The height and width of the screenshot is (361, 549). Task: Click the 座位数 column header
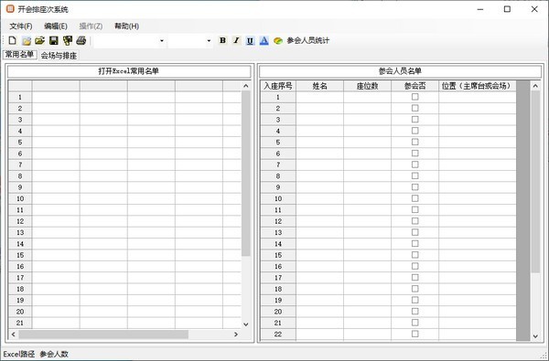[367, 86]
